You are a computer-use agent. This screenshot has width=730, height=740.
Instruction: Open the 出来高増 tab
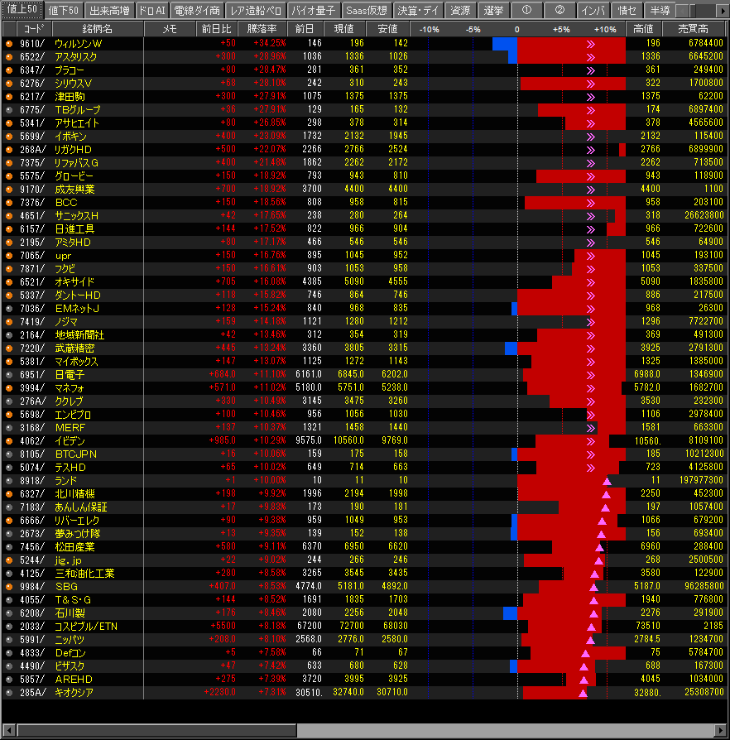(108, 11)
